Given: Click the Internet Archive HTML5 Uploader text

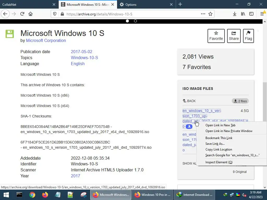Looking at the screenshot, I should coord(107,170).
